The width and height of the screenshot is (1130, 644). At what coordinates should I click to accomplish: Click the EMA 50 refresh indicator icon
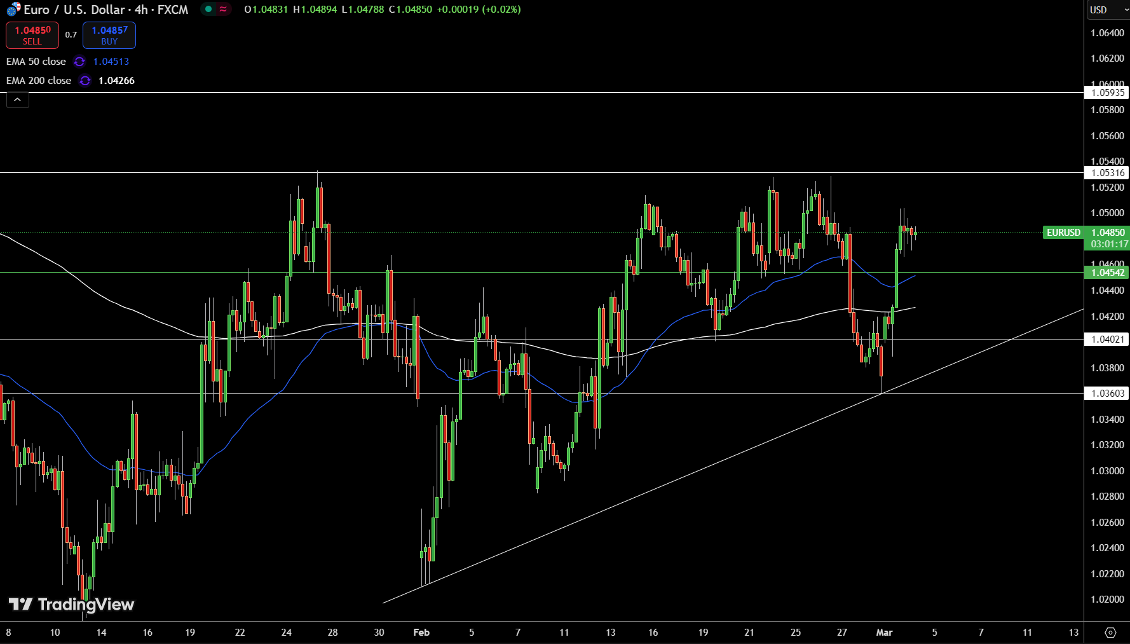[x=79, y=62]
